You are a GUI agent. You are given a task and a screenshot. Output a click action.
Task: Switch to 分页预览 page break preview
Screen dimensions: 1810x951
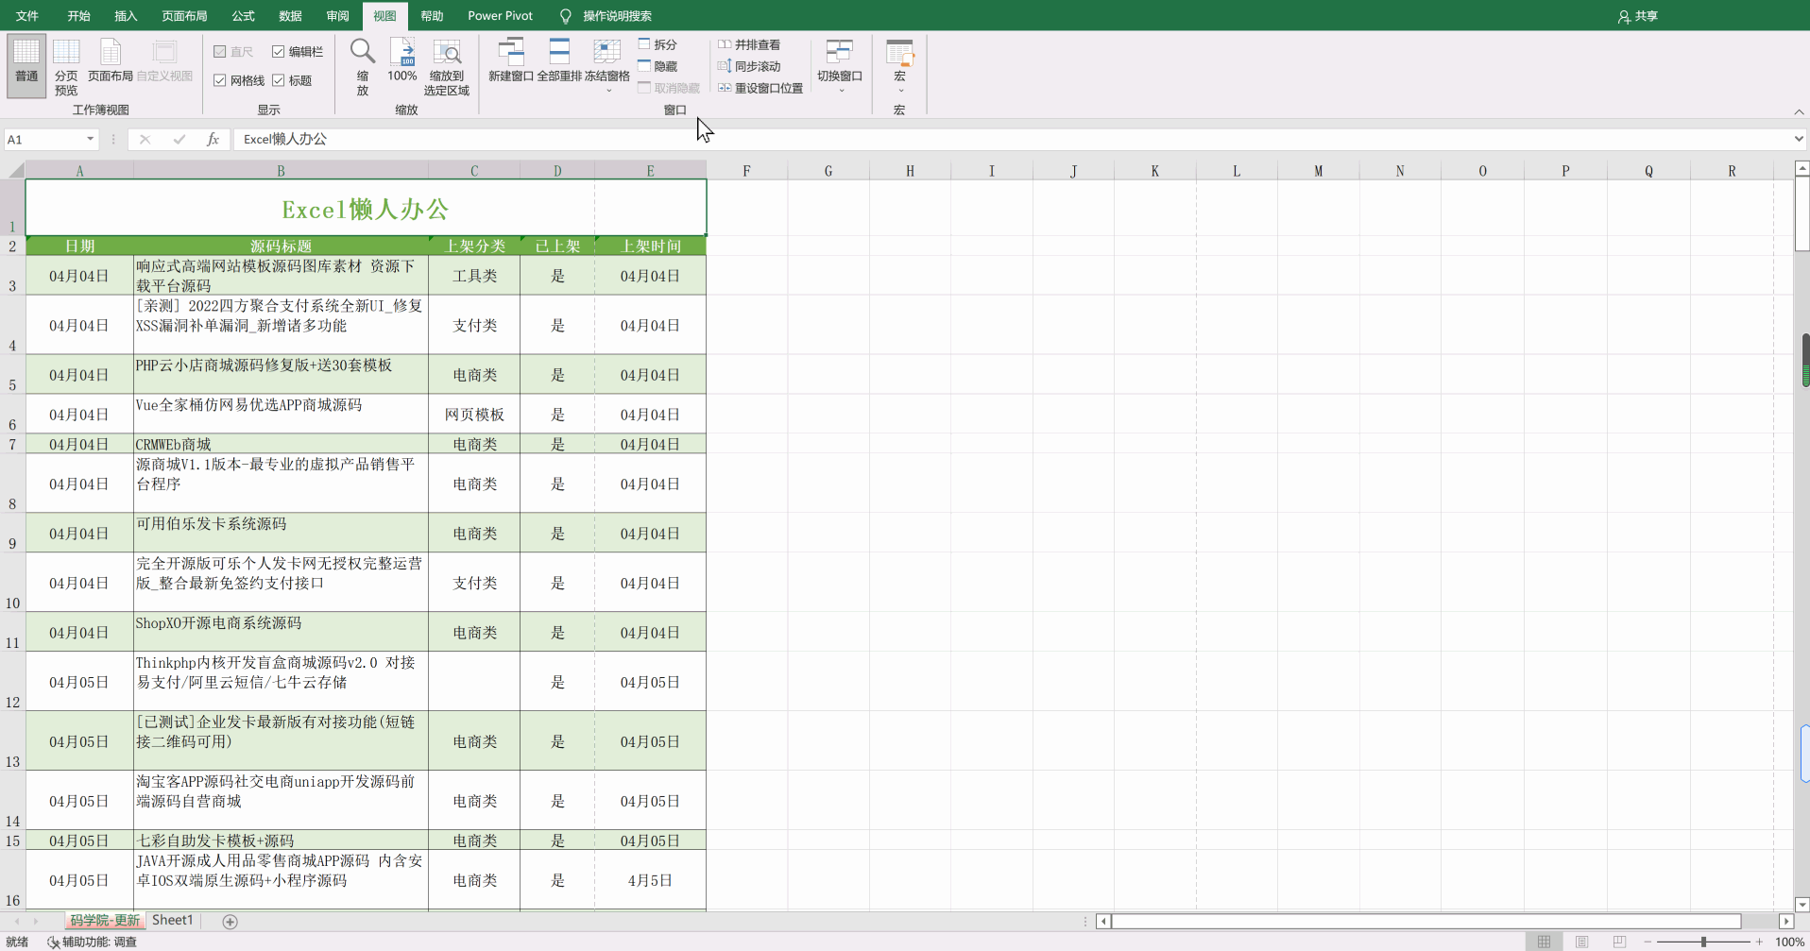pos(66,66)
